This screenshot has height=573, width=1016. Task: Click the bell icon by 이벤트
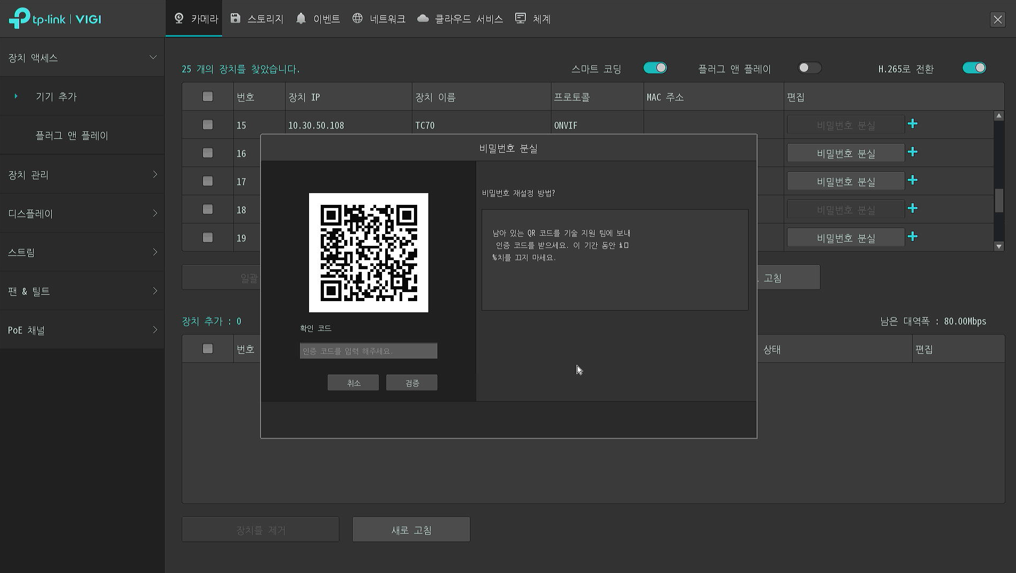click(301, 18)
